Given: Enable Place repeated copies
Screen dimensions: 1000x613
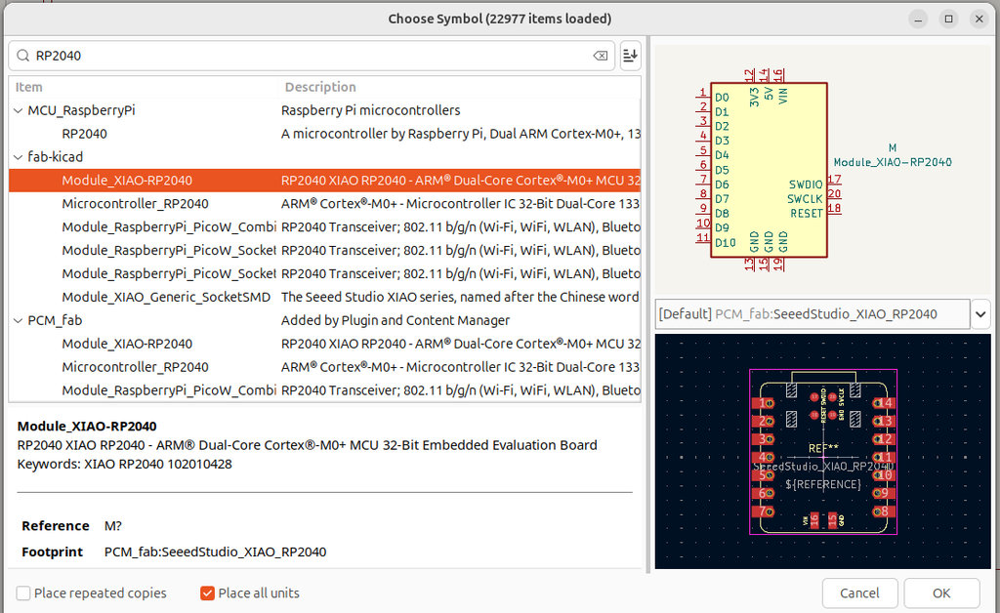Looking at the screenshot, I should tap(23, 593).
